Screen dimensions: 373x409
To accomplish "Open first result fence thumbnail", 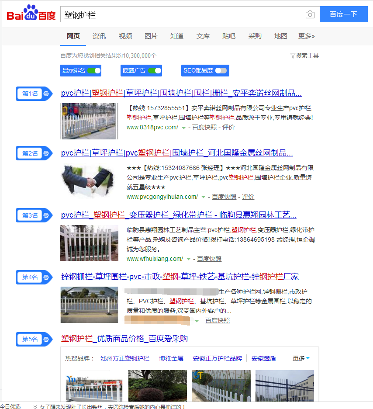I will coord(90,121).
